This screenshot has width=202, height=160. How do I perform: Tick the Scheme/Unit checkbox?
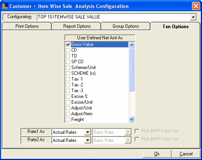(x=68, y=68)
